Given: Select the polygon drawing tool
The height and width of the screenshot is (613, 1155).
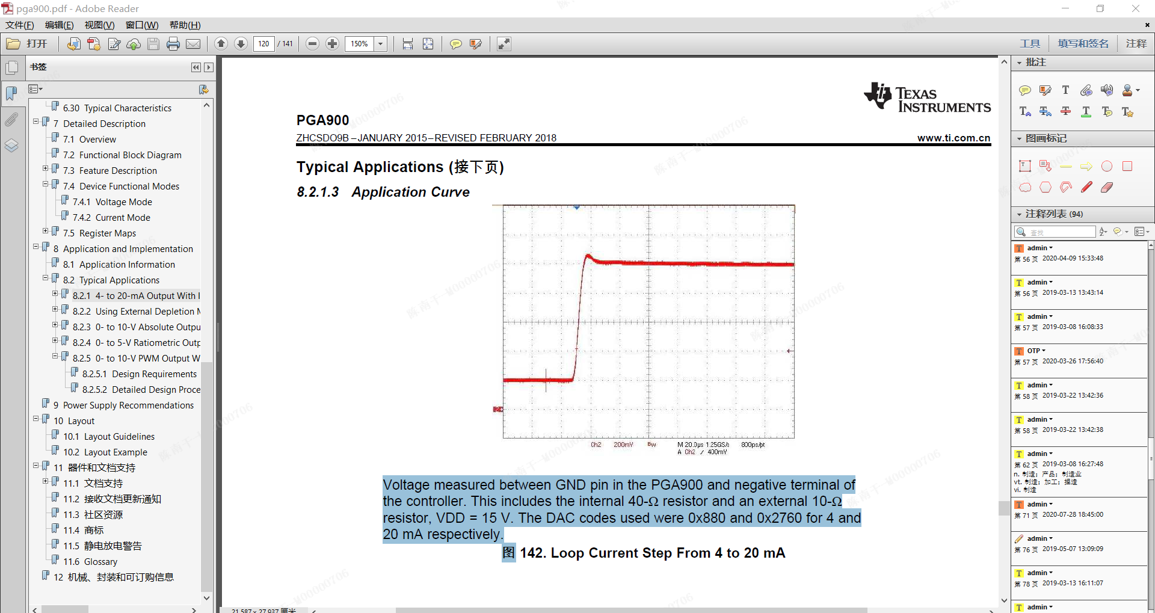Looking at the screenshot, I should (x=1046, y=187).
